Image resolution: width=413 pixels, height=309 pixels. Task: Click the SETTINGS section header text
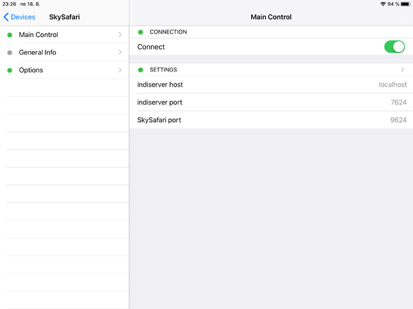pyautogui.click(x=163, y=69)
